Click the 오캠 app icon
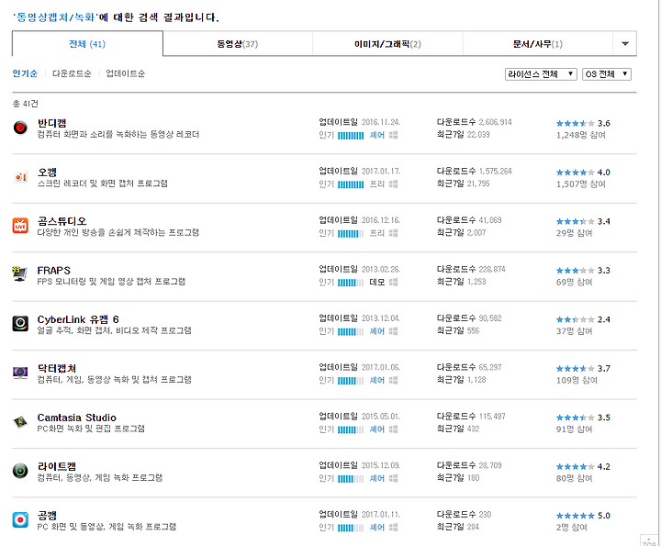This screenshot has height=546, width=661. coord(20,177)
